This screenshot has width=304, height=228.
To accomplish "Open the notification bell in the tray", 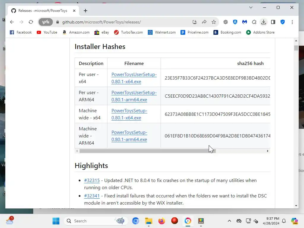I will (284, 221).
